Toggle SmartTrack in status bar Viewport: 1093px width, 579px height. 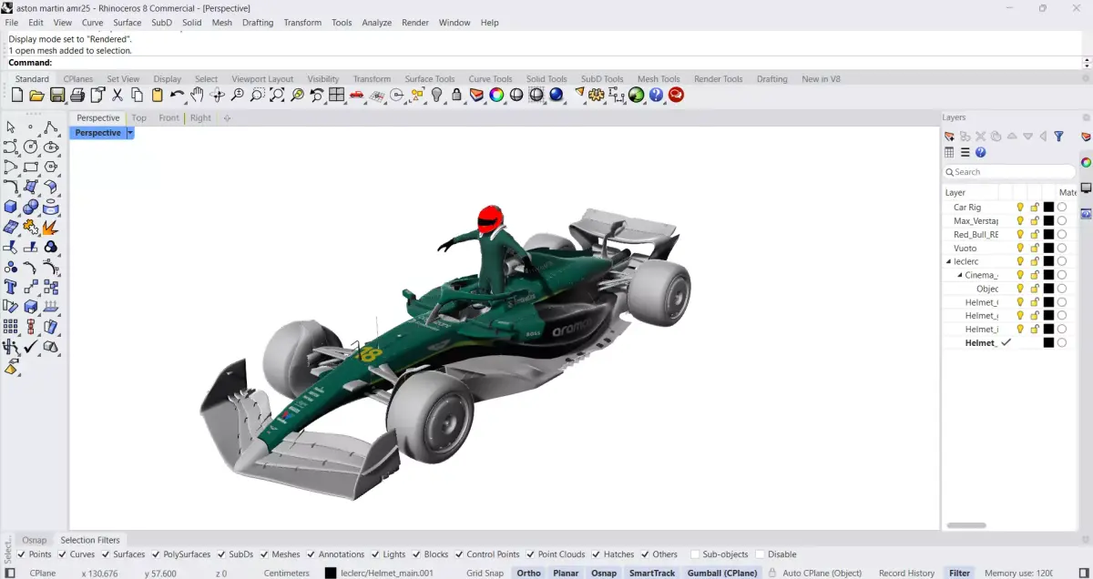[652, 574]
